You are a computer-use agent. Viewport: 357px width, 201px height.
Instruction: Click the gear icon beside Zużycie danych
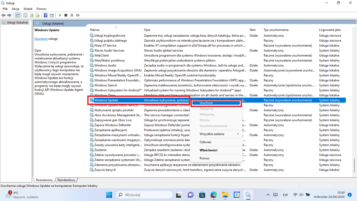(x=91, y=170)
